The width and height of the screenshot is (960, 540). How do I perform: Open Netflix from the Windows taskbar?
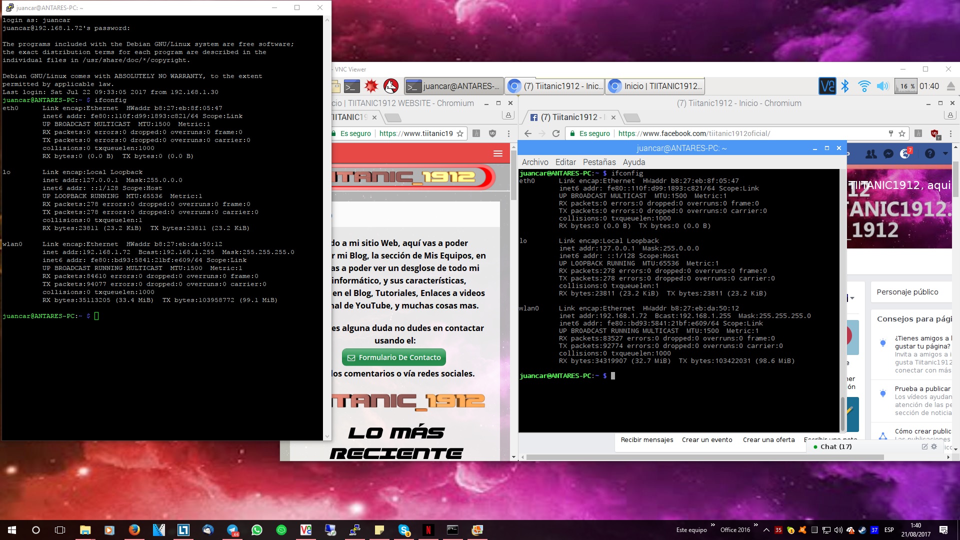428,530
